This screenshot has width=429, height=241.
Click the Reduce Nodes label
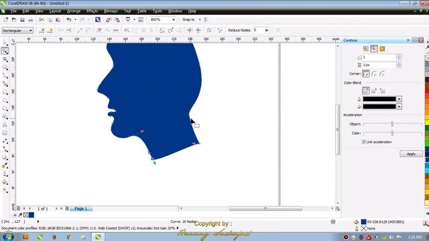tap(239, 30)
